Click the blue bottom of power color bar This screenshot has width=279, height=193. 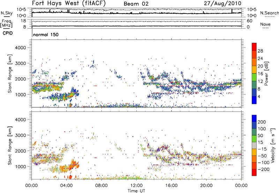(254, 100)
